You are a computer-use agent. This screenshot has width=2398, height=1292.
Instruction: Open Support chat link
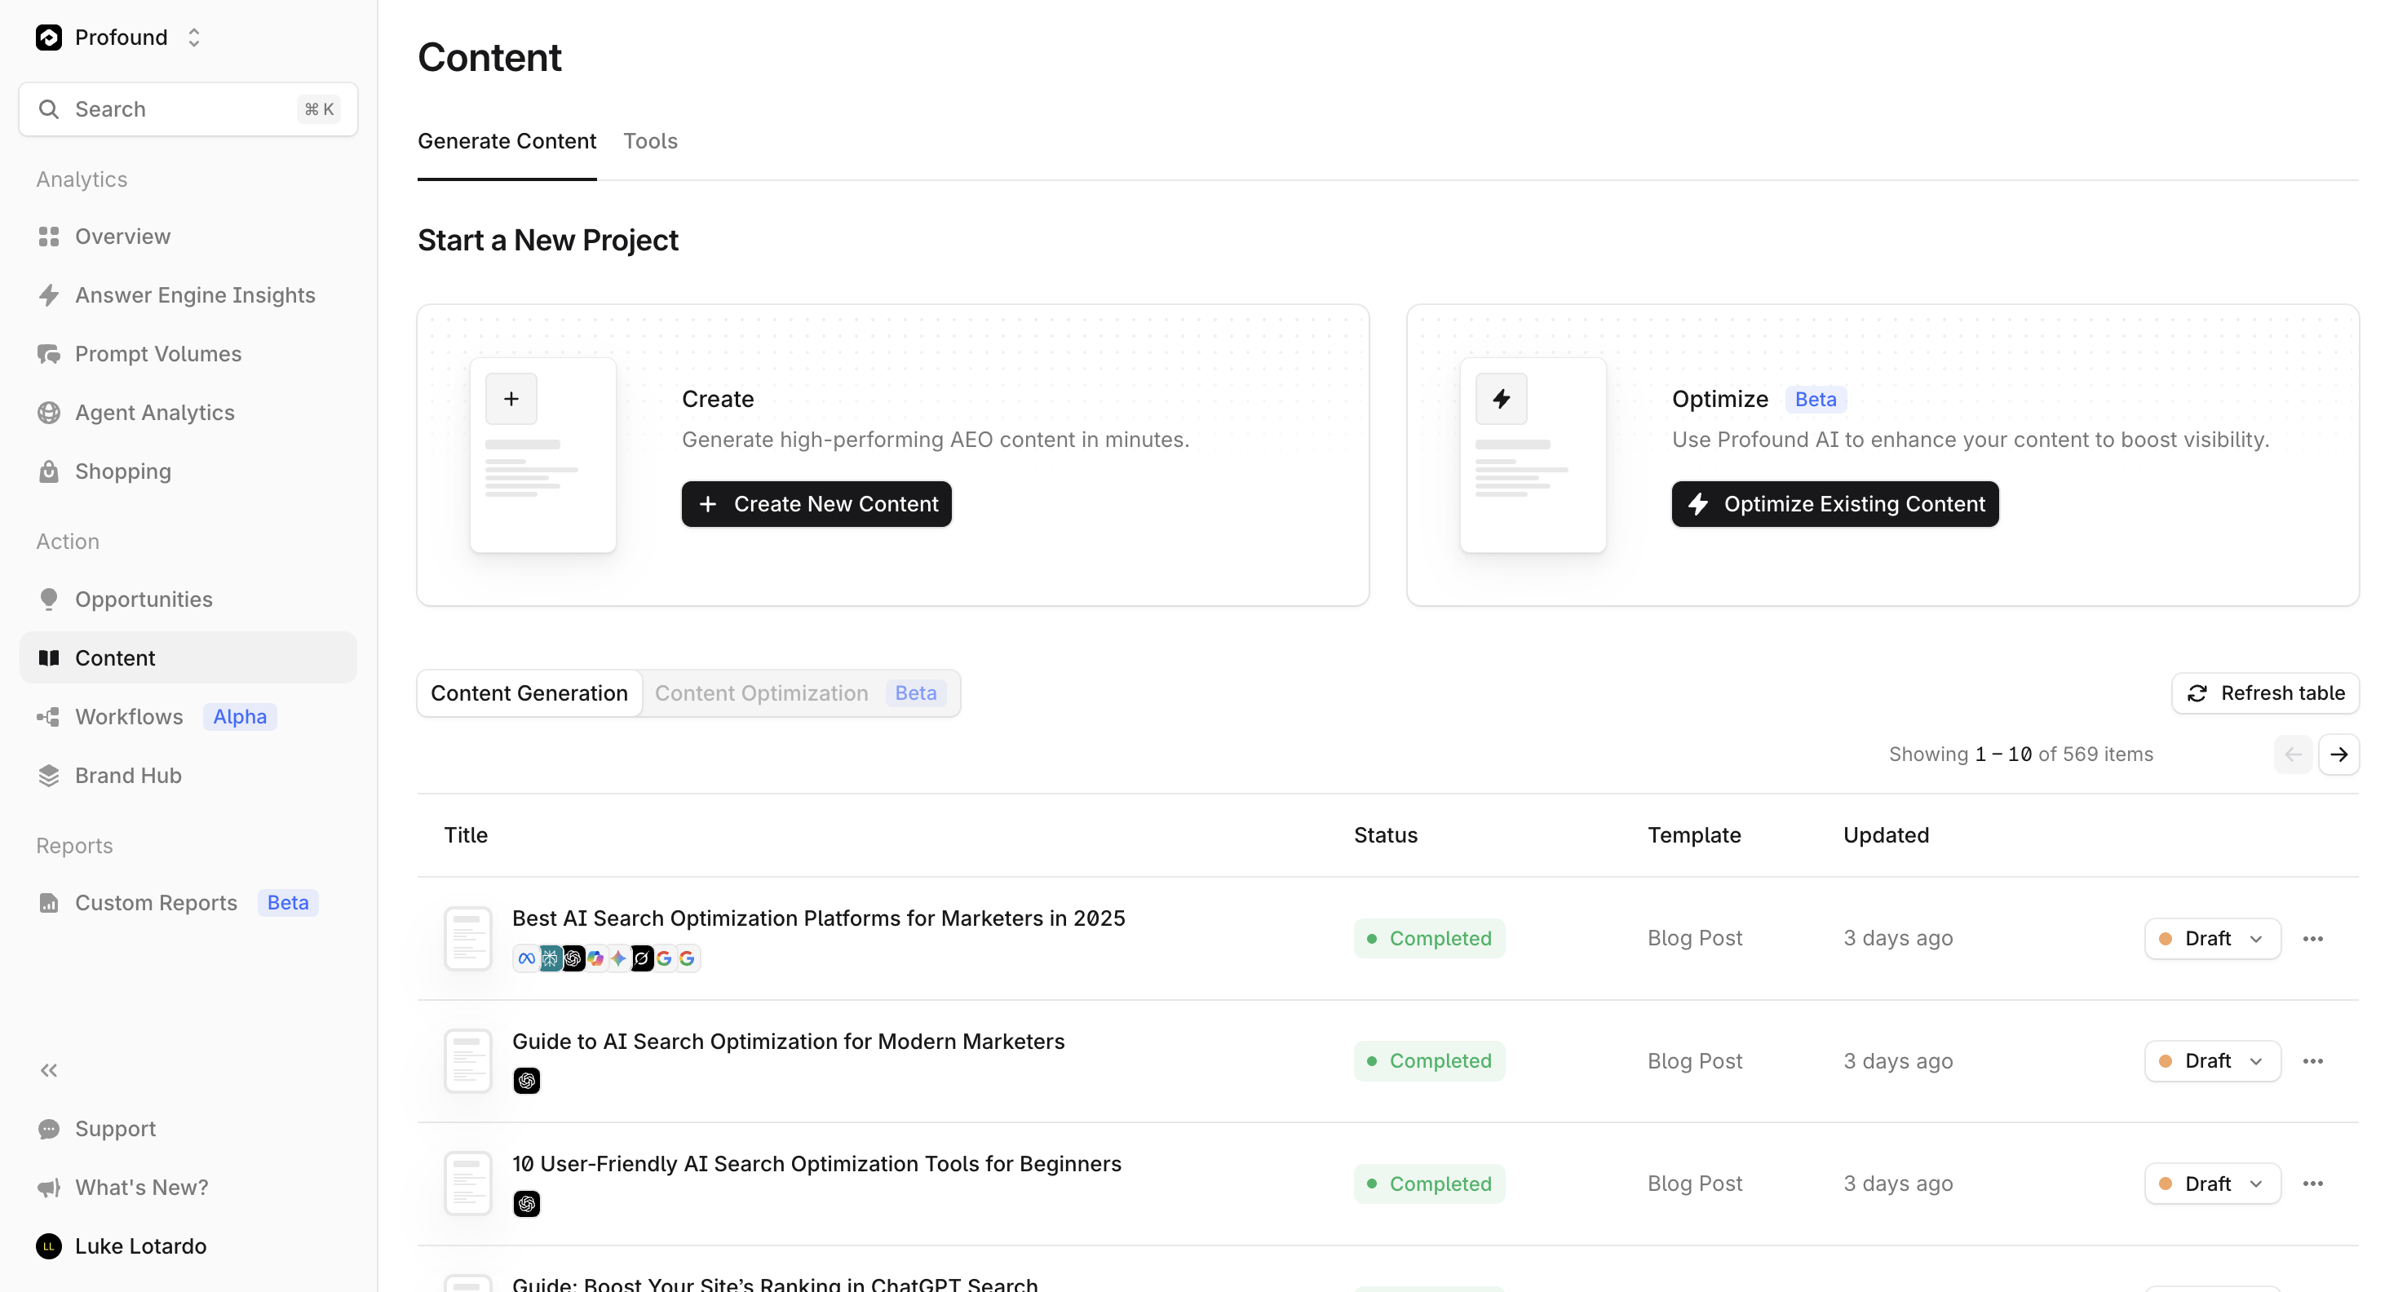tap(188, 1129)
